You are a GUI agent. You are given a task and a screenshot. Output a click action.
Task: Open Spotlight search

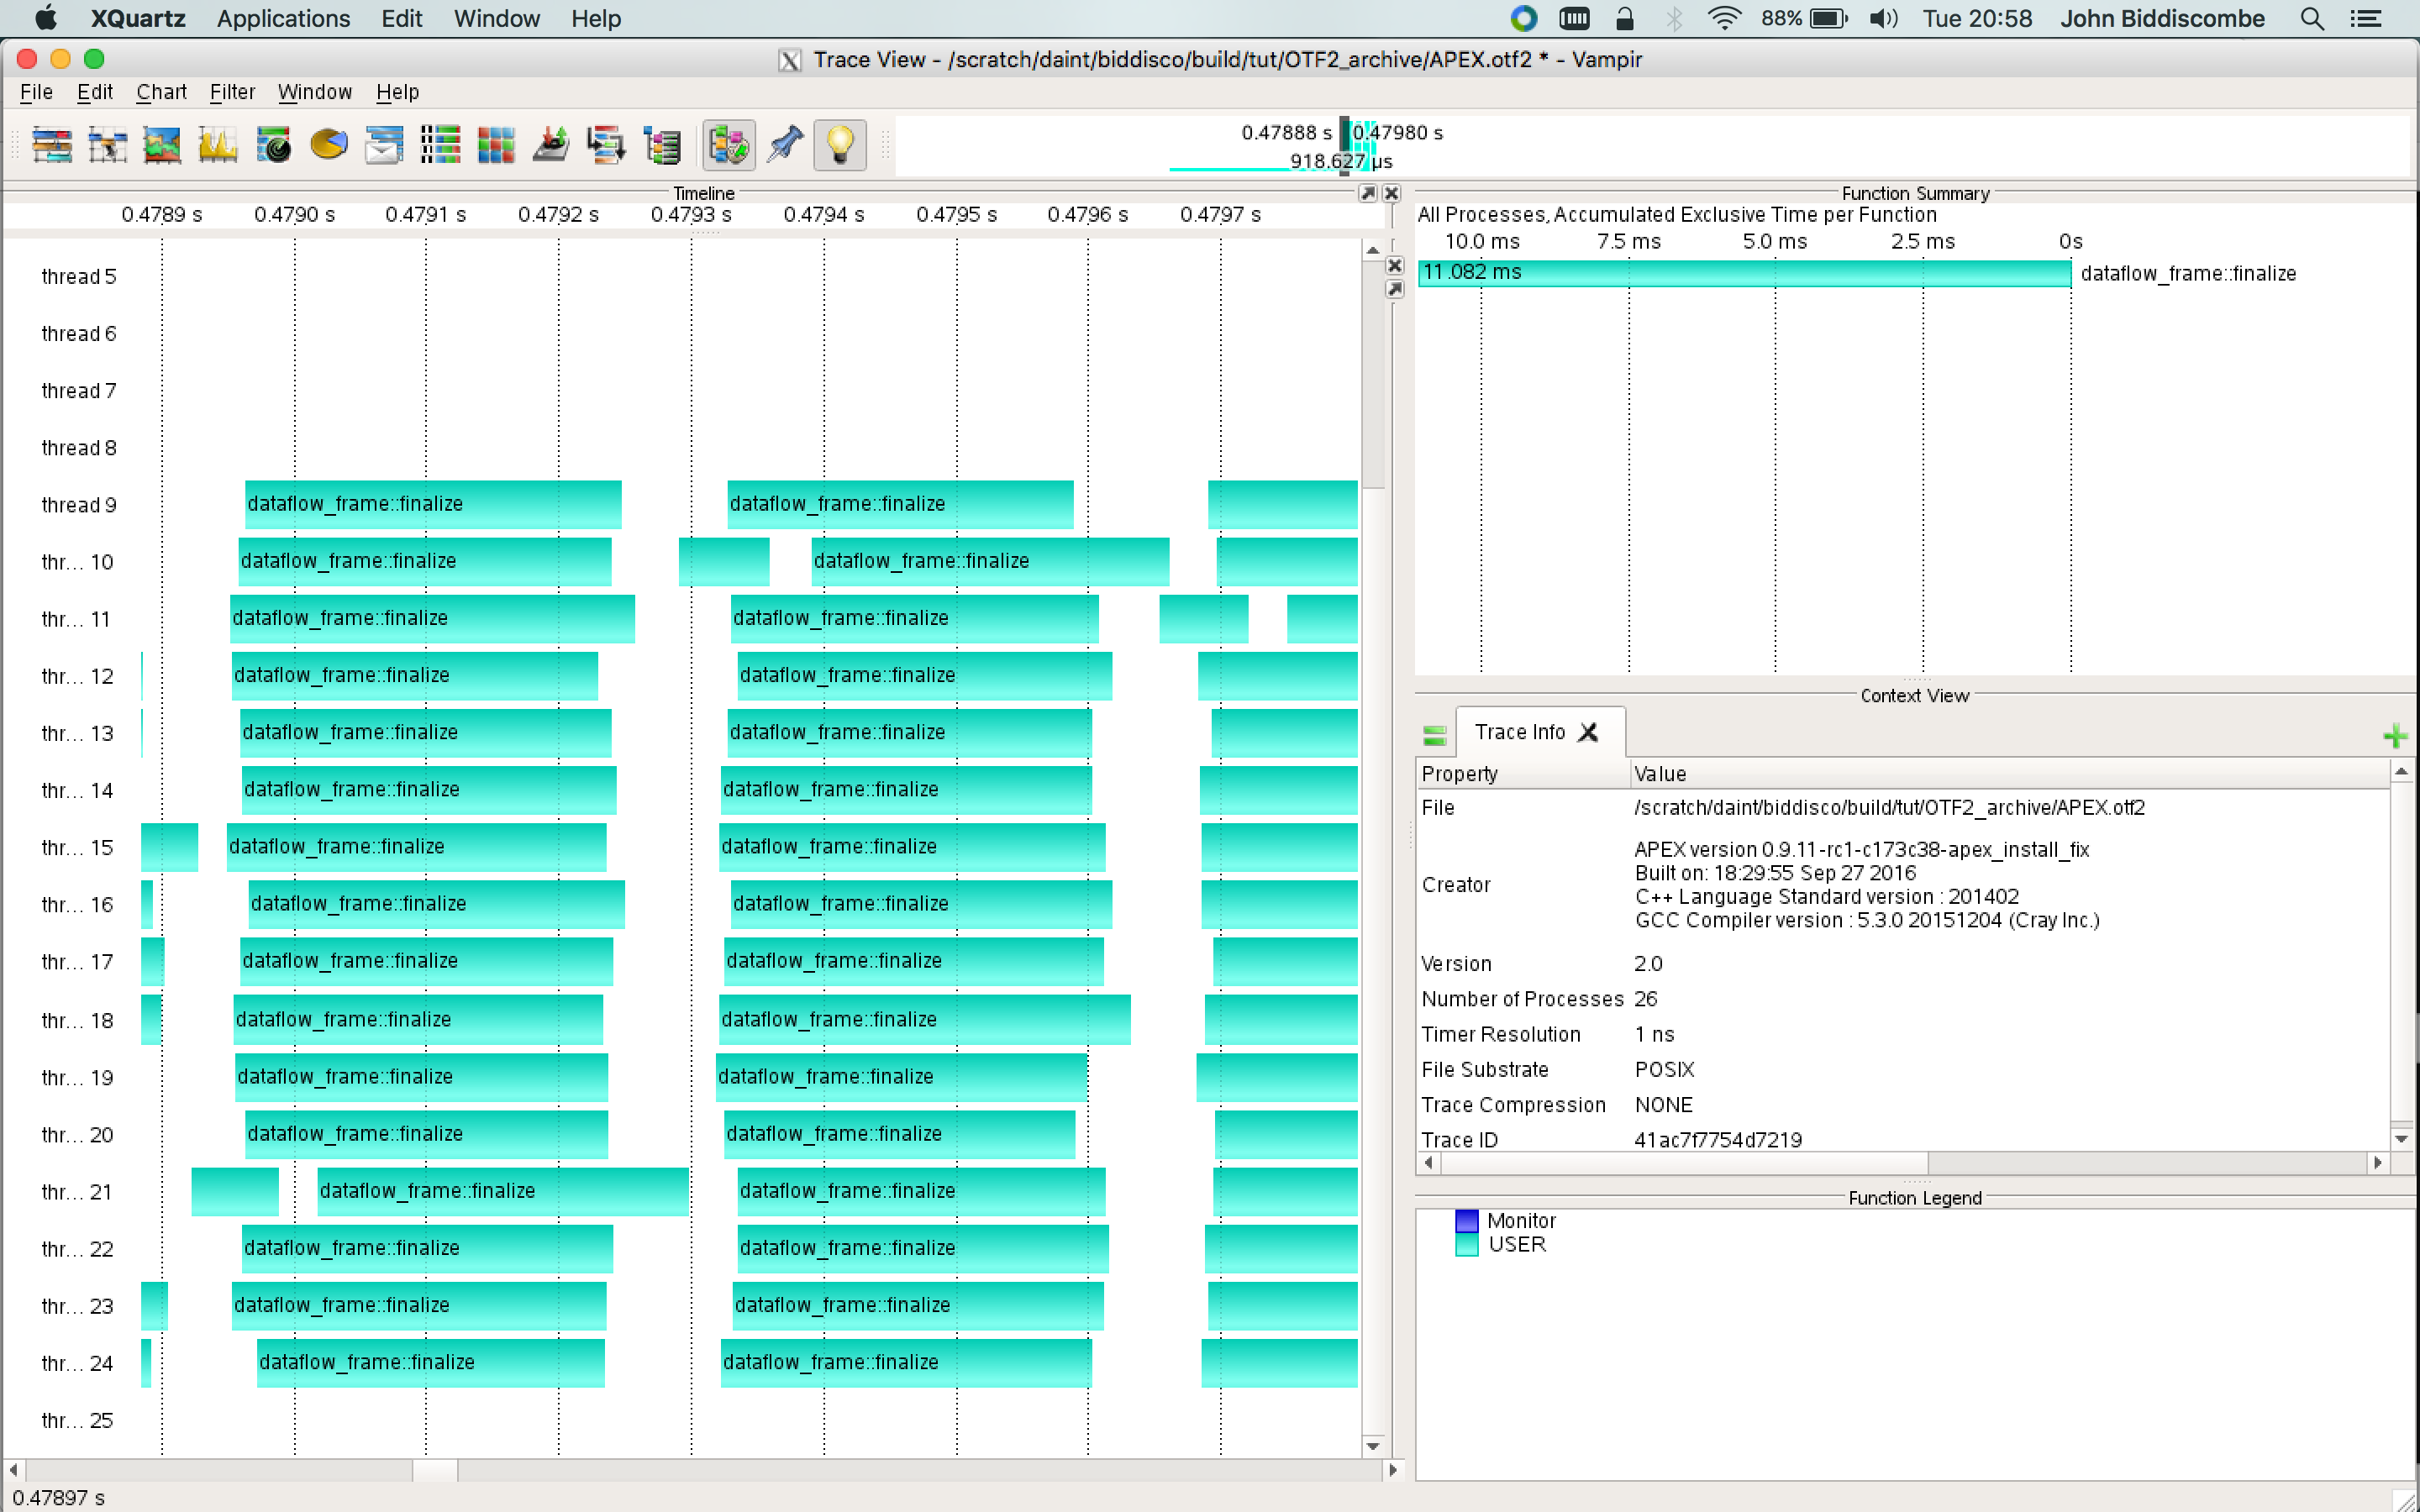[x=2312, y=18]
